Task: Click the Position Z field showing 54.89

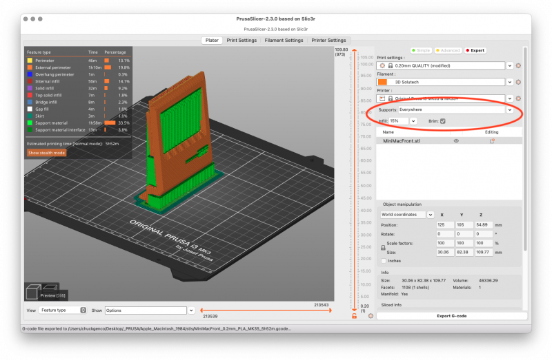Action: [484, 225]
